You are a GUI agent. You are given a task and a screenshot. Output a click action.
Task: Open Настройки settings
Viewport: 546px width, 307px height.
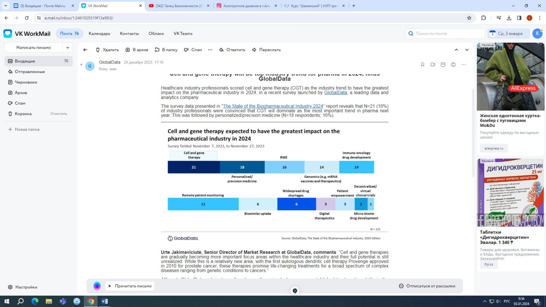click(23, 287)
